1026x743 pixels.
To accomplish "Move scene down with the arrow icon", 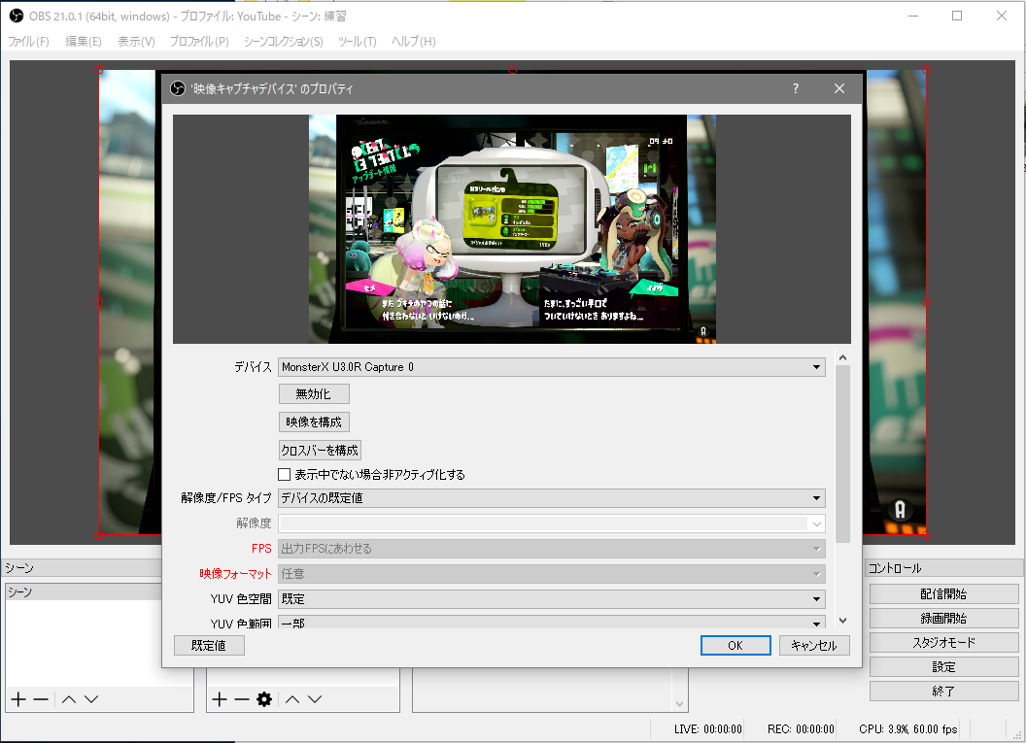I will pos(91,699).
